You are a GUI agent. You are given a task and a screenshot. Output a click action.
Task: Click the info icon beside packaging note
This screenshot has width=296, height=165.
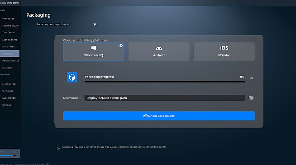tap(58, 148)
